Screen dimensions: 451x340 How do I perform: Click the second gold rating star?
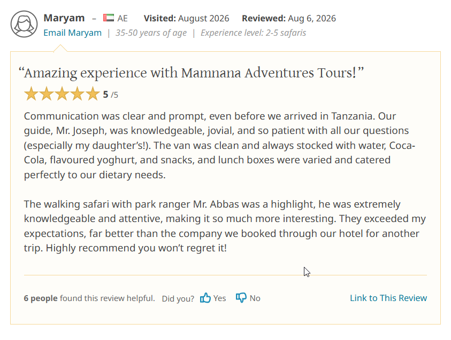click(47, 94)
